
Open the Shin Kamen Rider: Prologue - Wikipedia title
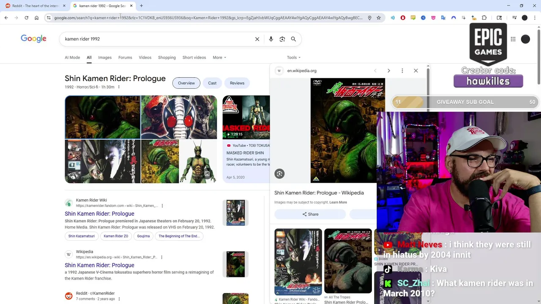point(319,193)
